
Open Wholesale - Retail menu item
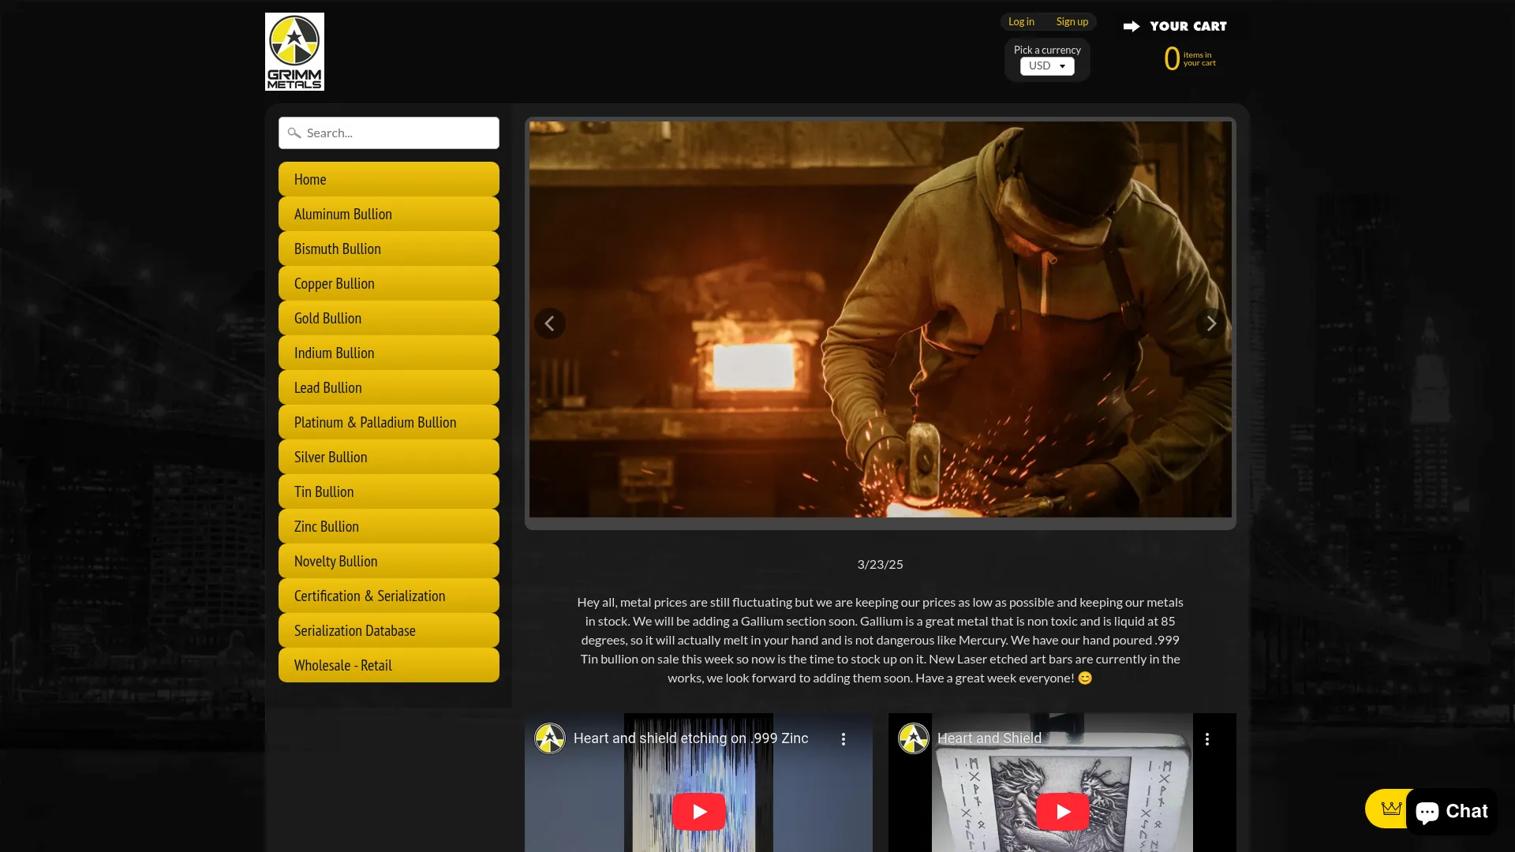(x=388, y=665)
